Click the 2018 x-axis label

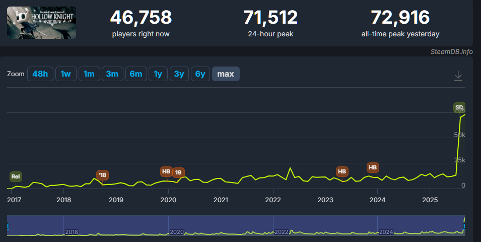(64, 200)
